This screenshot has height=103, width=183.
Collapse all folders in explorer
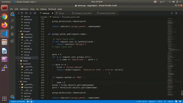[35, 13]
